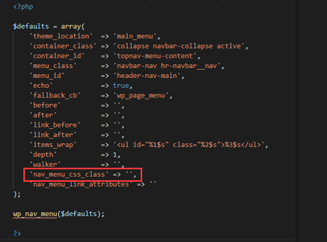Click the wp_nav_menu function call
Viewport: 327px width, 242px height.
(35, 214)
